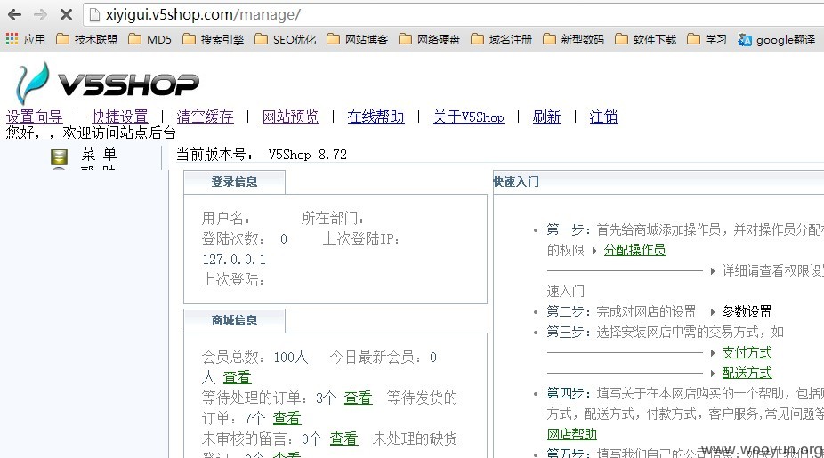Open the 网络硬盘 bookmark folder
The width and height of the screenshot is (824, 458).
(429, 39)
